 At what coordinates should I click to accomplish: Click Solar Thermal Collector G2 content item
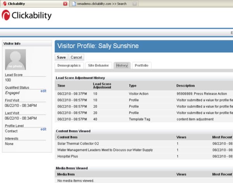click(78, 143)
